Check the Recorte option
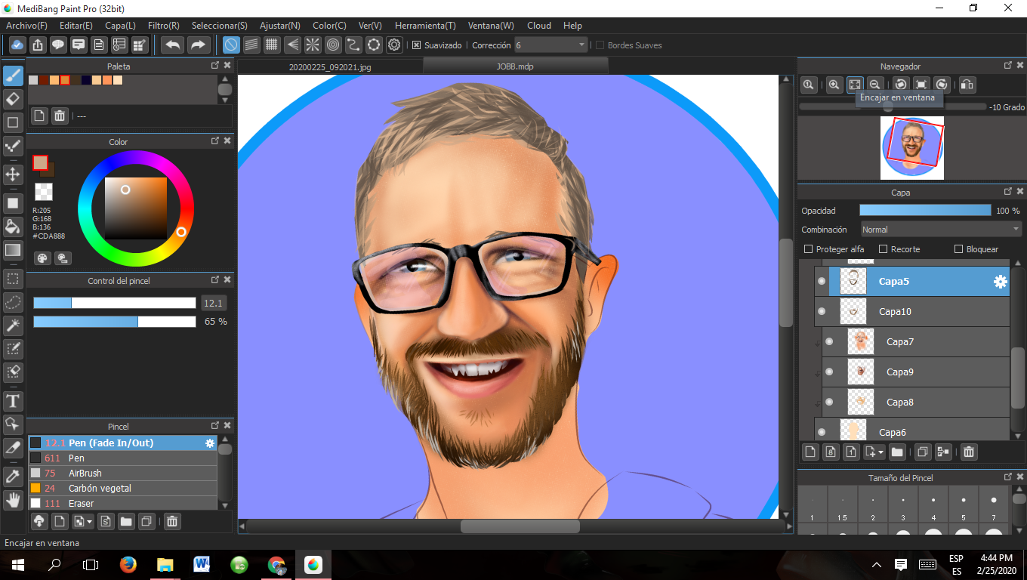The width and height of the screenshot is (1027, 580). (x=883, y=249)
